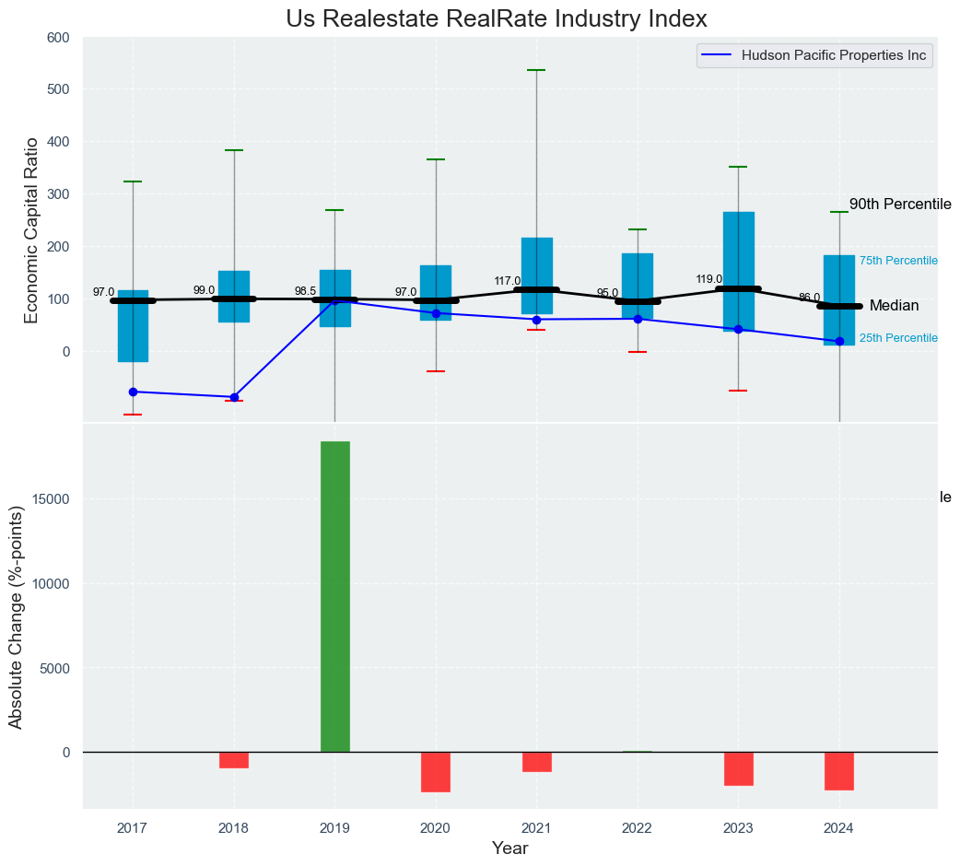The image size is (960, 866).
Task: Click the 117.0 median label for 2021
Action: tap(507, 281)
